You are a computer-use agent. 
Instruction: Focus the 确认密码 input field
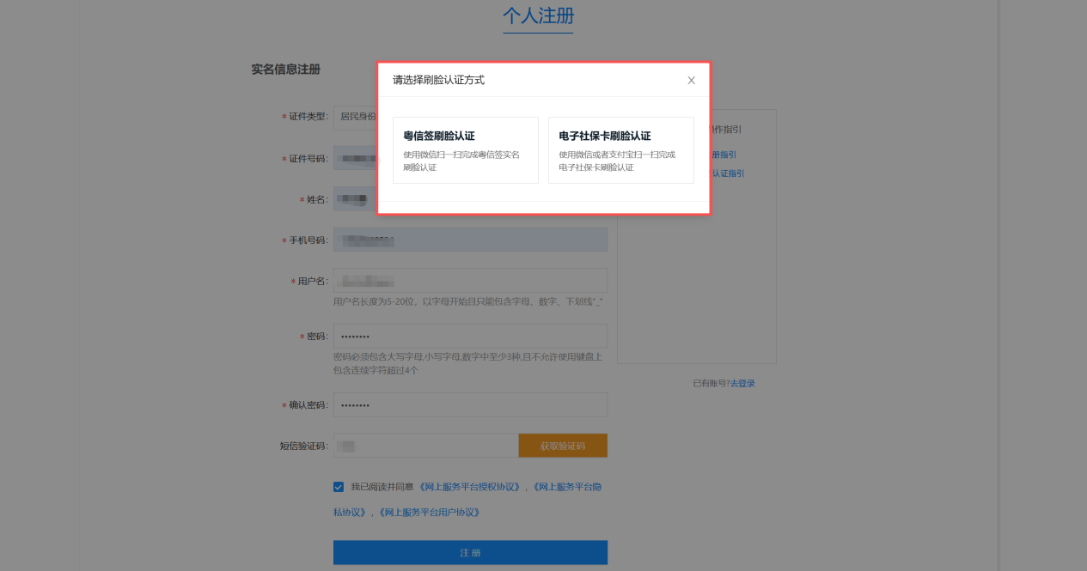click(x=470, y=405)
